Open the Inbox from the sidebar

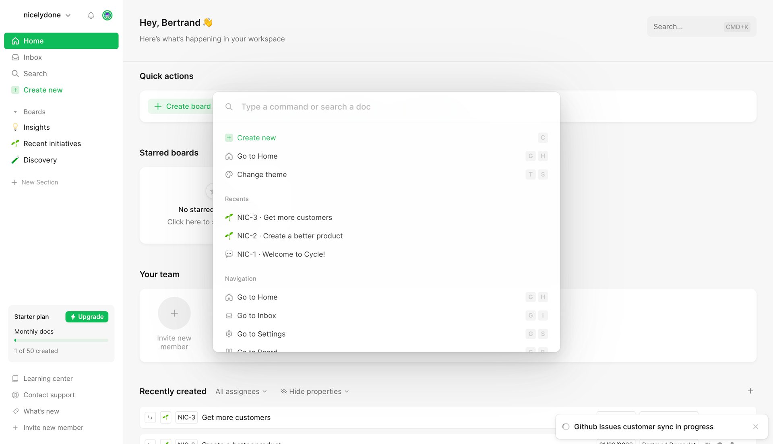point(33,57)
